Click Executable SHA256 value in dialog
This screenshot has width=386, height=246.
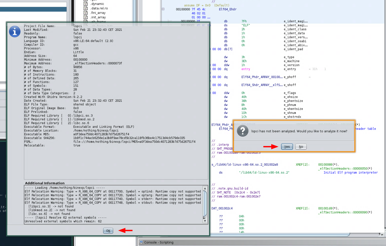(129, 138)
